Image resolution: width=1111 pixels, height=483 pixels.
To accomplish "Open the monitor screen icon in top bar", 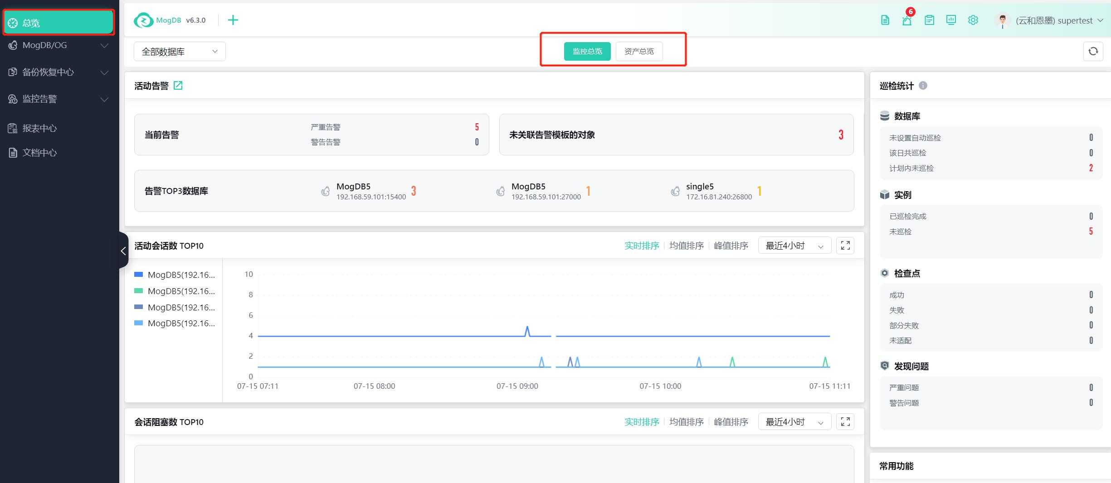I will (x=951, y=20).
